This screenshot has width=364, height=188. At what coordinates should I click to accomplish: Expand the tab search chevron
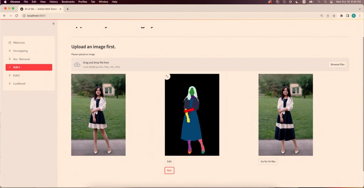(359, 9)
